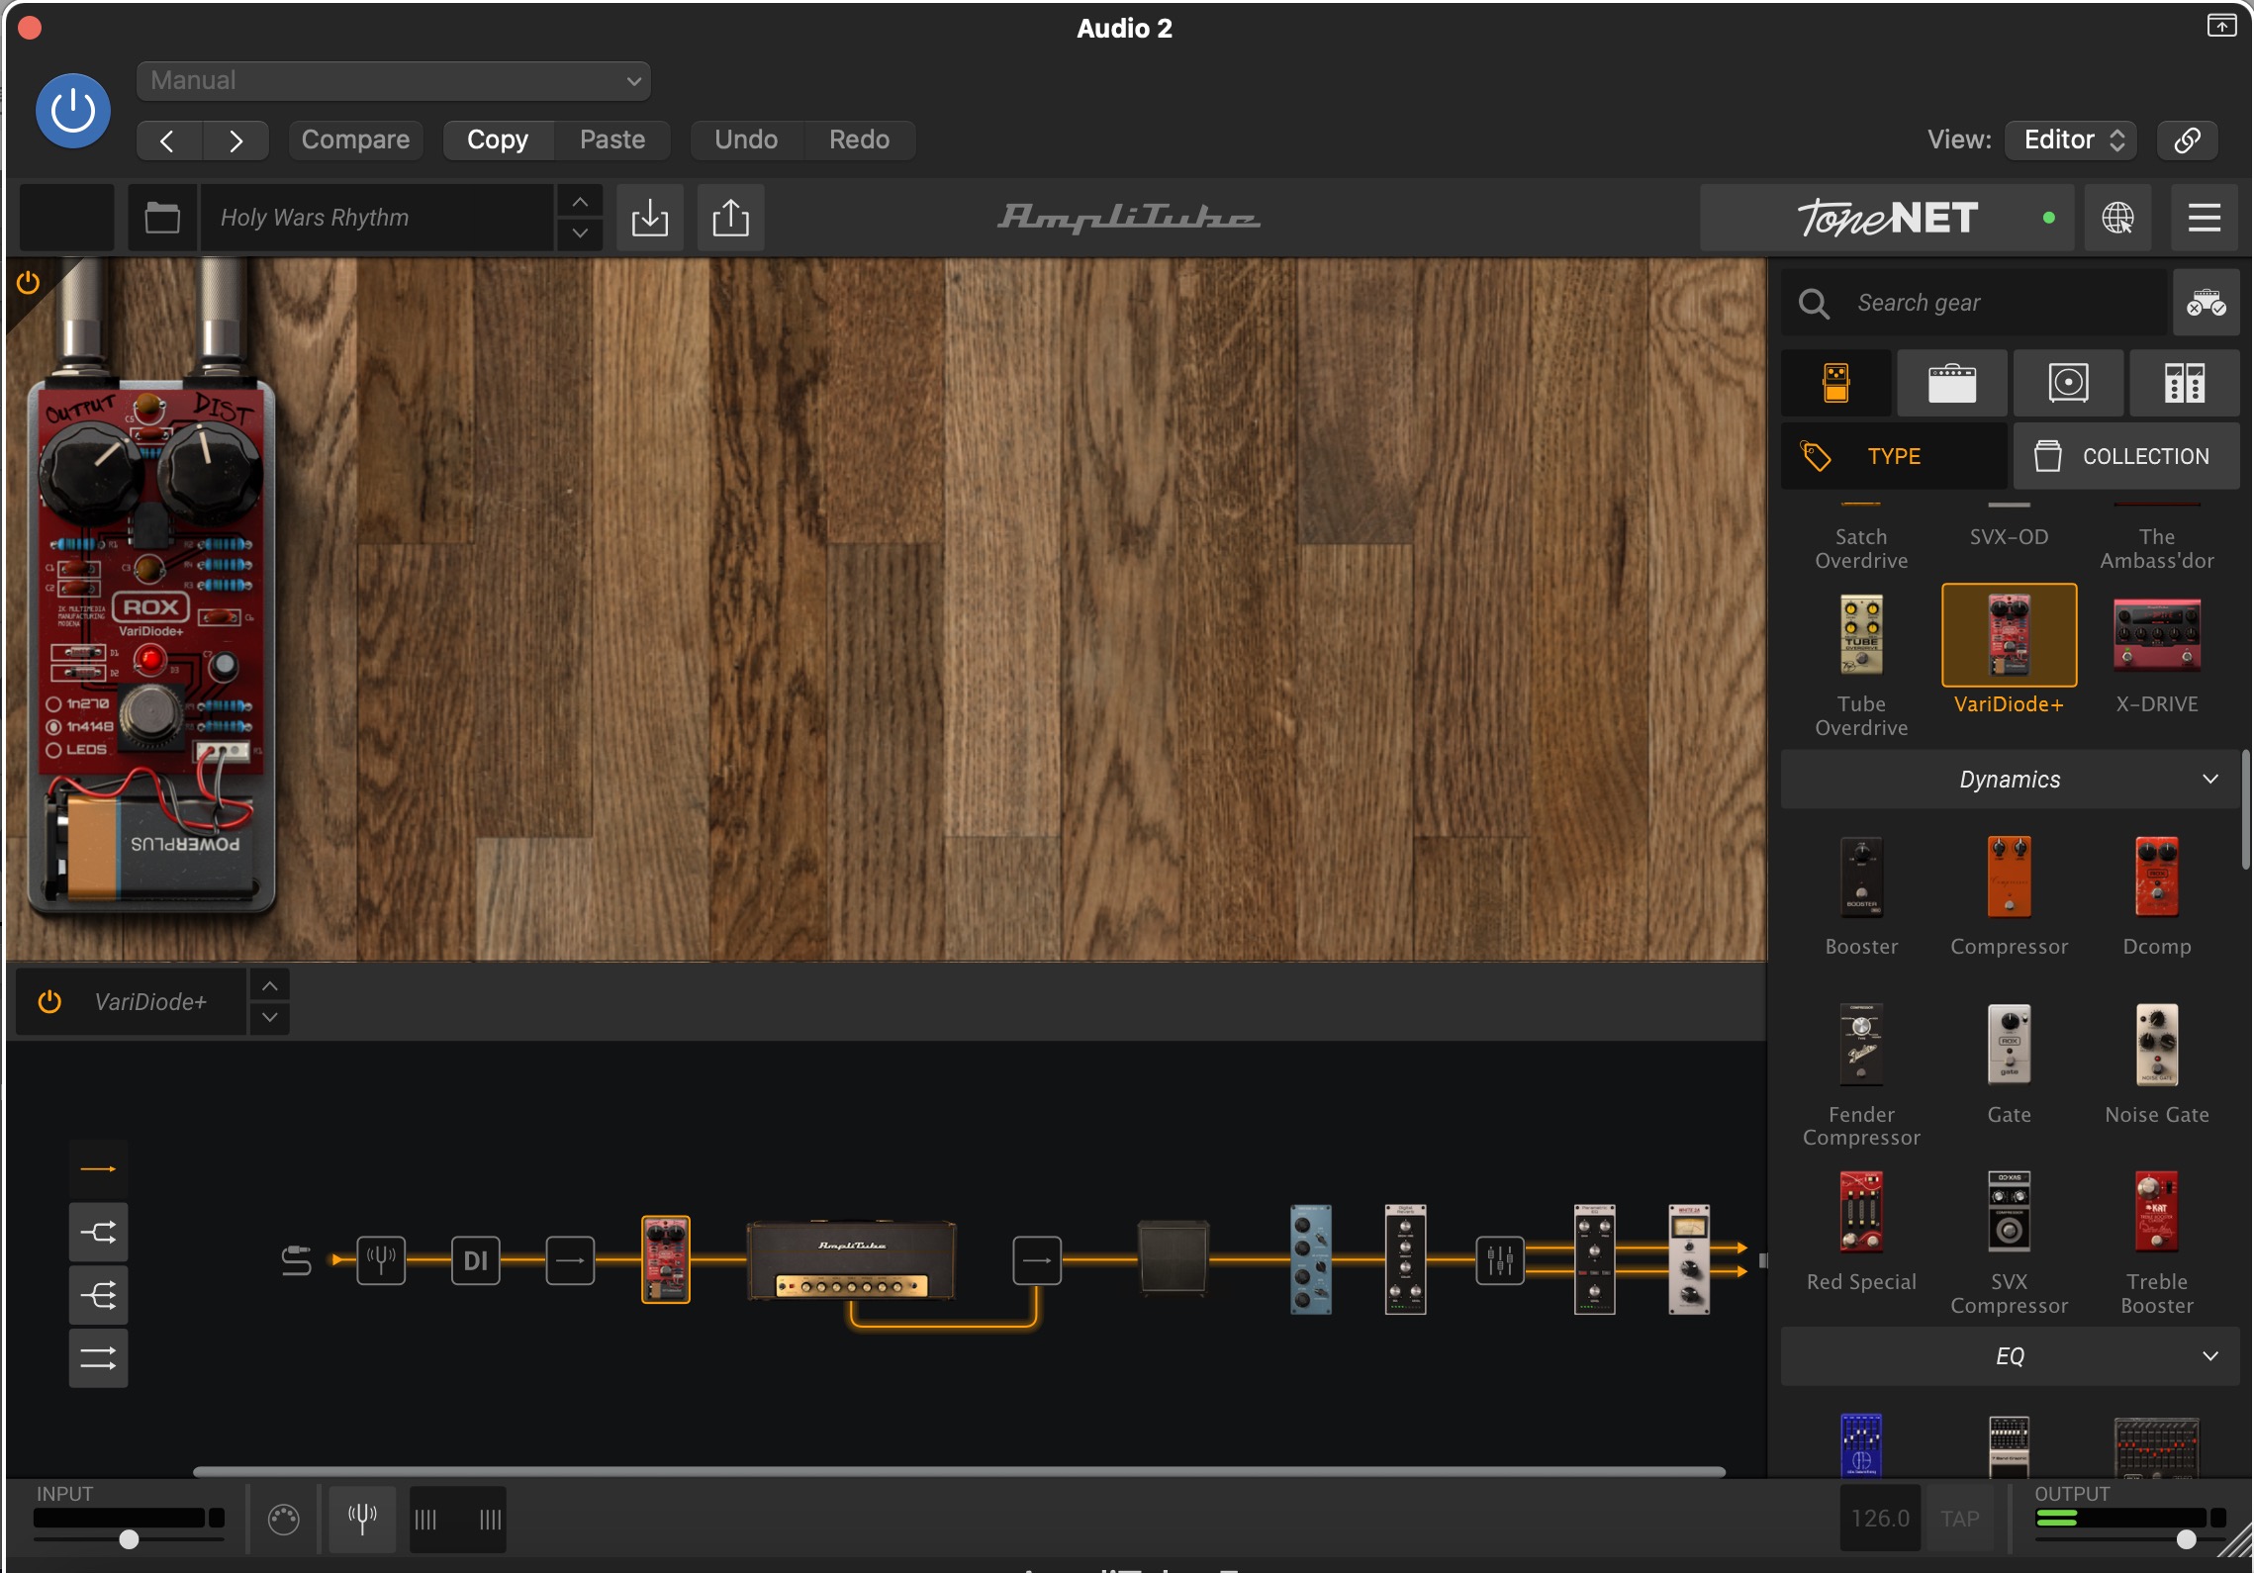Click the Undo button

746,140
